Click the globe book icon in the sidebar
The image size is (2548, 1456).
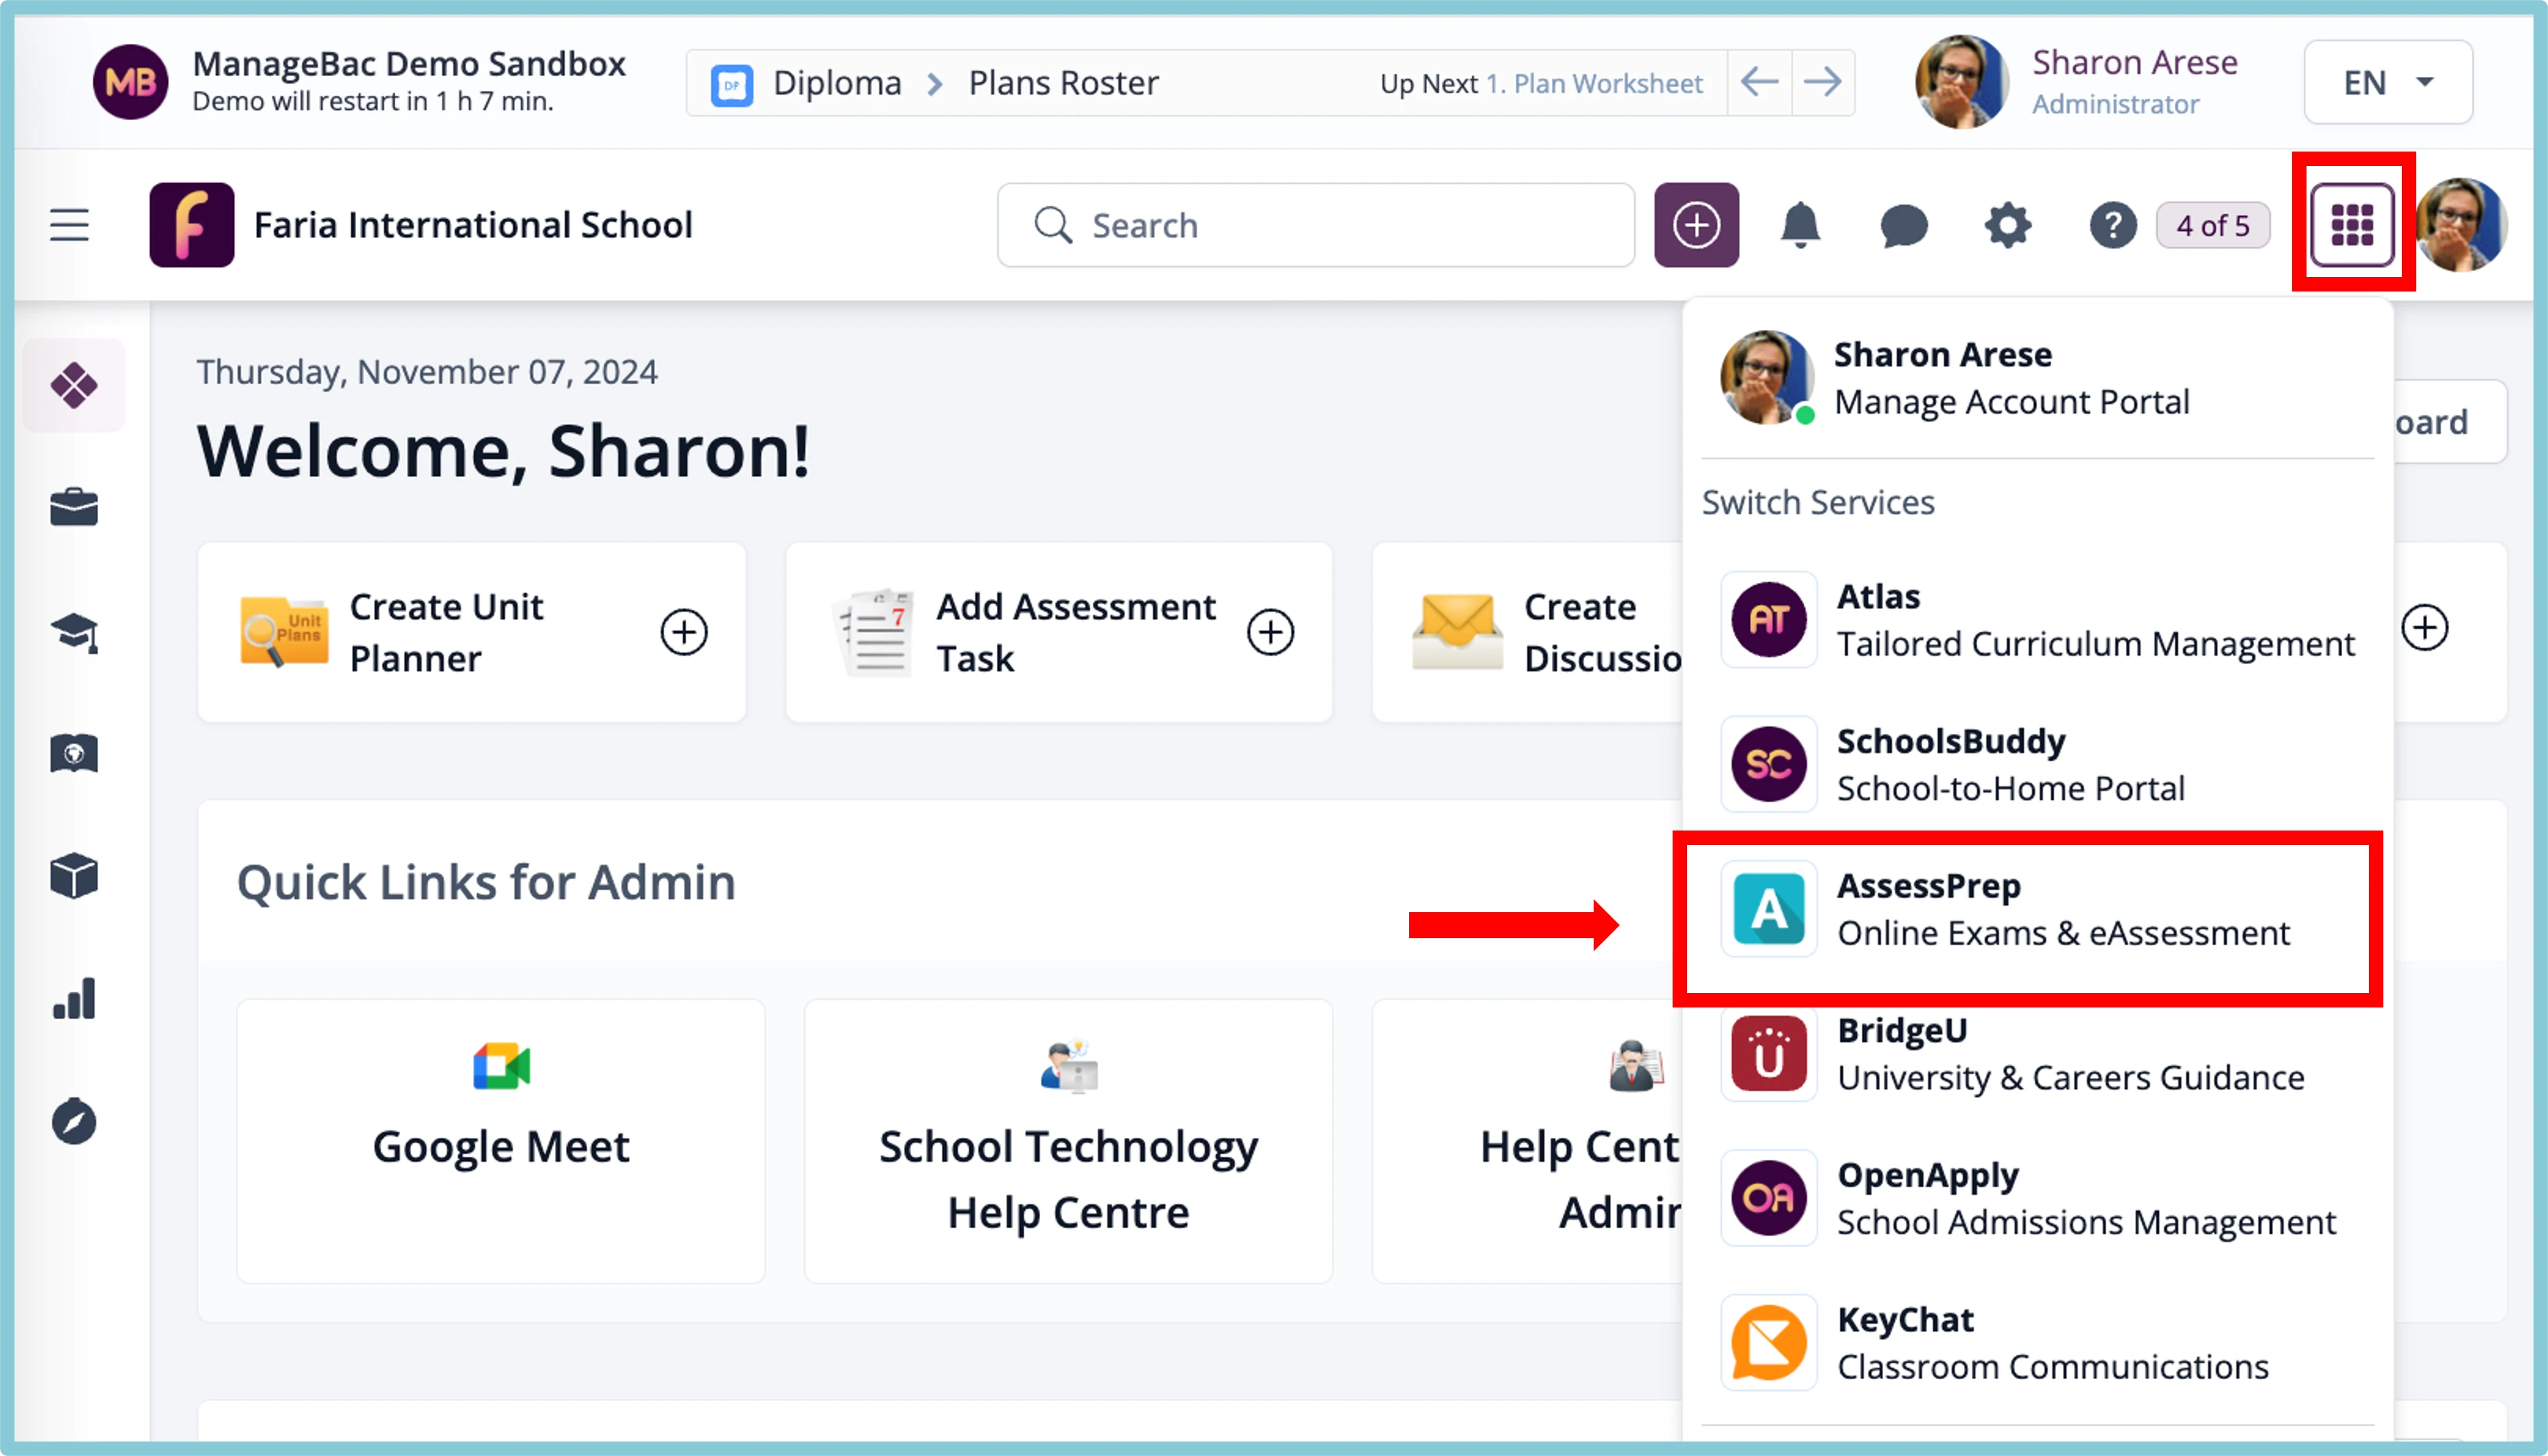tap(74, 753)
